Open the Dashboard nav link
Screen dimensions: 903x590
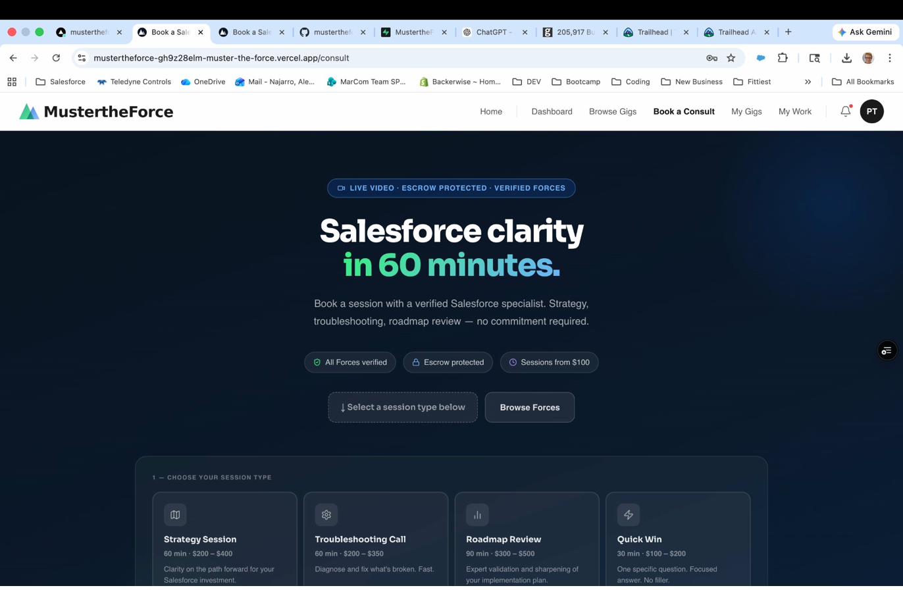pos(552,111)
